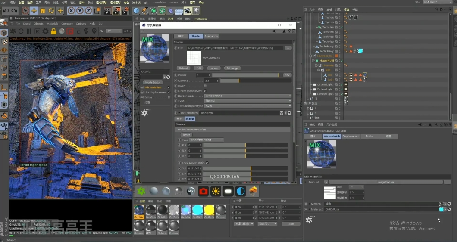457x242 pixels.
Task: Switch to the Animation tab
Action: pyautogui.click(x=211, y=36)
